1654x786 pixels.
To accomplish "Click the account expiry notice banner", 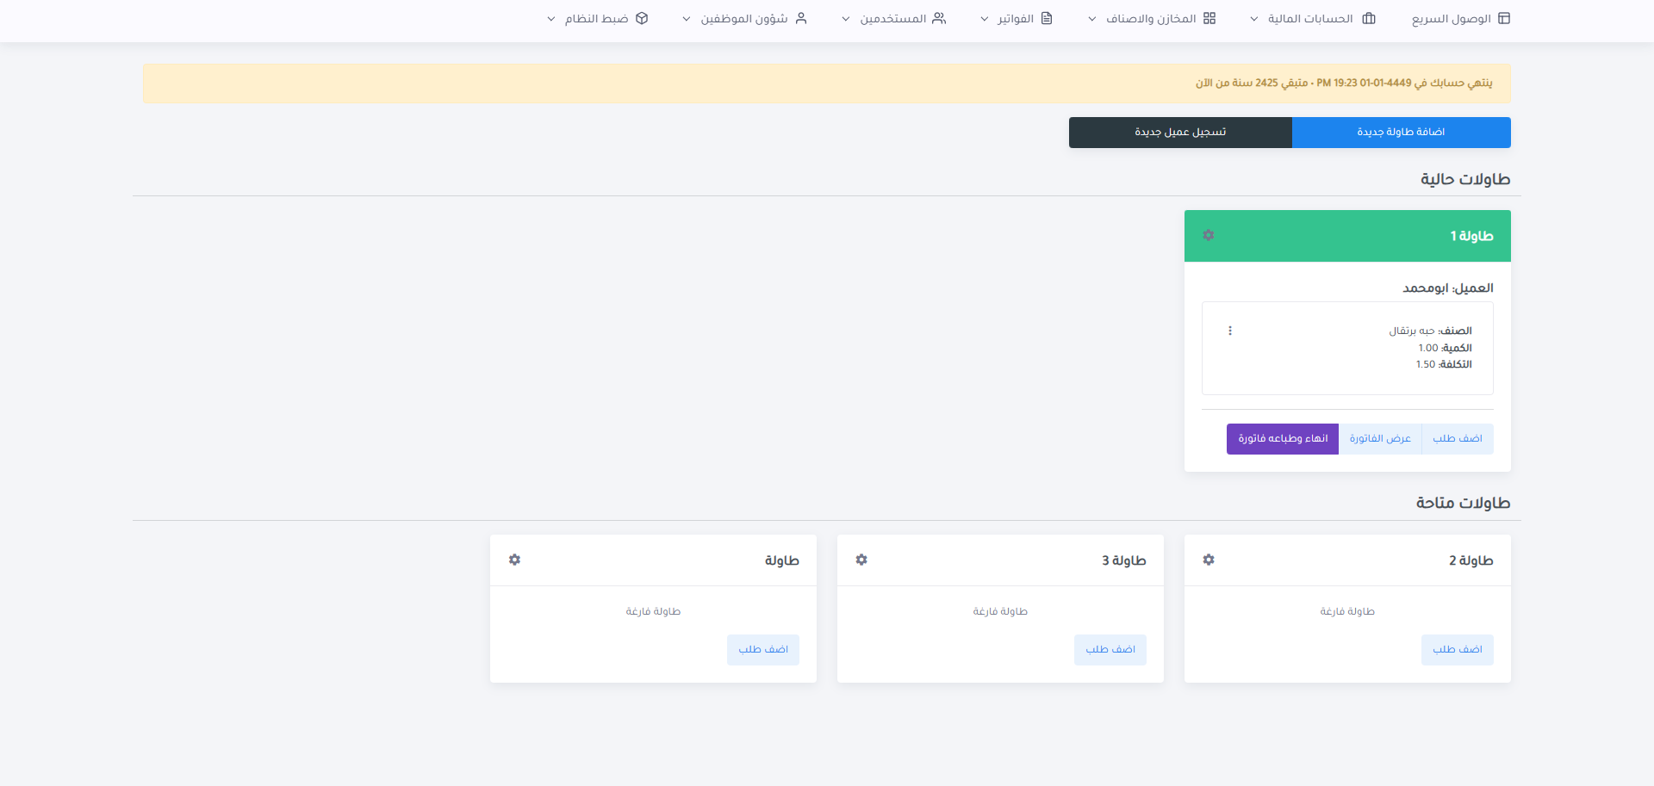I will coord(826,84).
